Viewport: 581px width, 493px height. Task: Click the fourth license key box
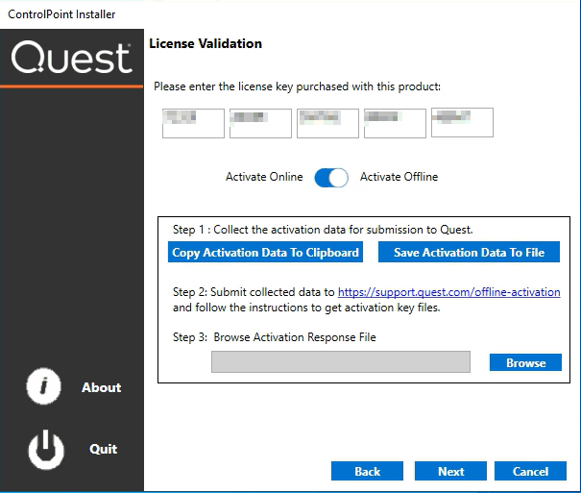[x=395, y=123]
